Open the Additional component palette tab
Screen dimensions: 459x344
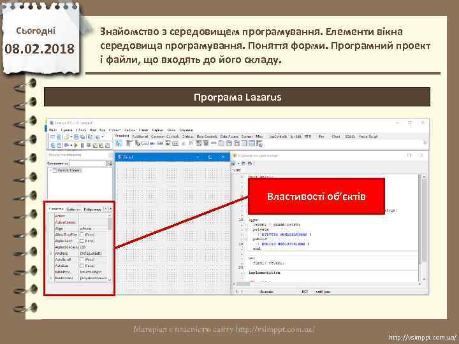pos(140,136)
